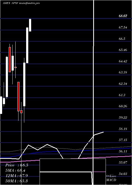Select the 63.38 price axis label
The height and width of the screenshot is (185, 132).
tap(123, 72)
